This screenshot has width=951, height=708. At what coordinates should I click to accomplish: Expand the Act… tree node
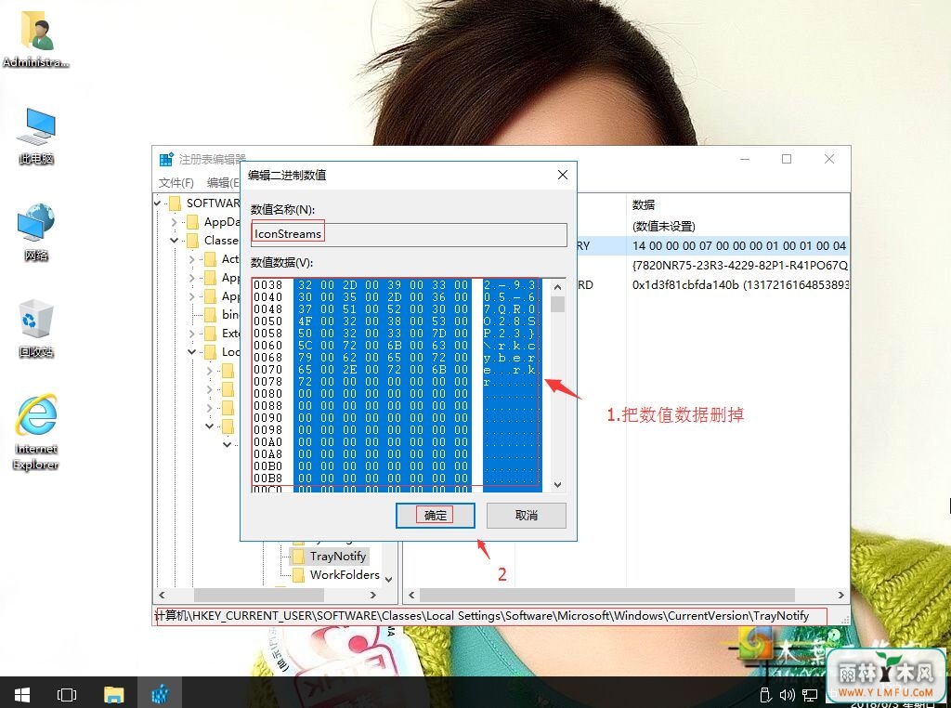tap(192, 259)
